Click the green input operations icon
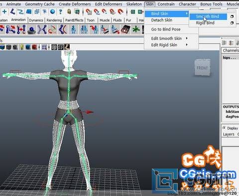Image resolution: width=239 pixels, height=196 pixels. coord(133,12)
